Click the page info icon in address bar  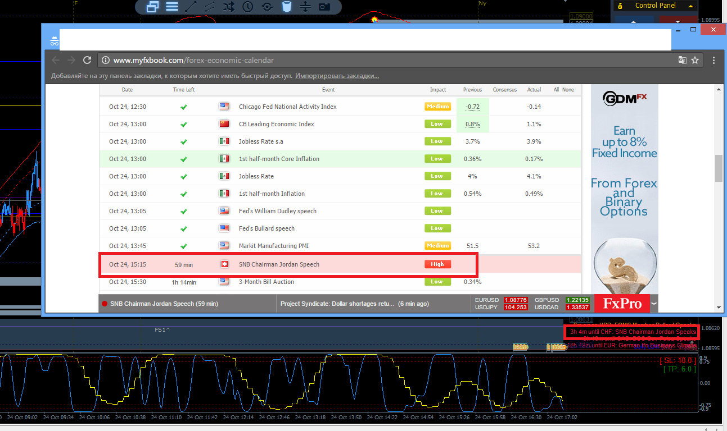pyautogui.click(x=106, y=60)
